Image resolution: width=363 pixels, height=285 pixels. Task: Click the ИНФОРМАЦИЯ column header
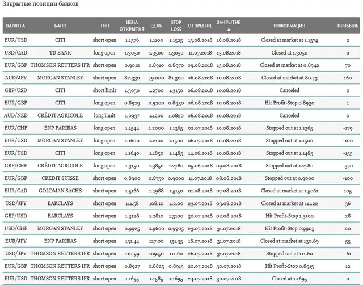tap(289, 26)
